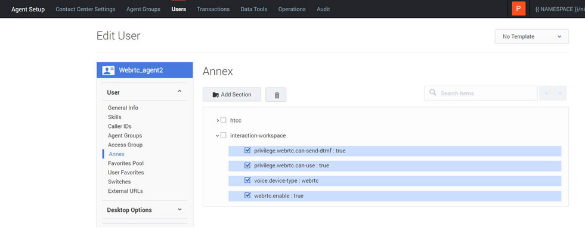Open the Agent Groups tab
The width and height of the screenshot is (585, 228).
[143, 9]
